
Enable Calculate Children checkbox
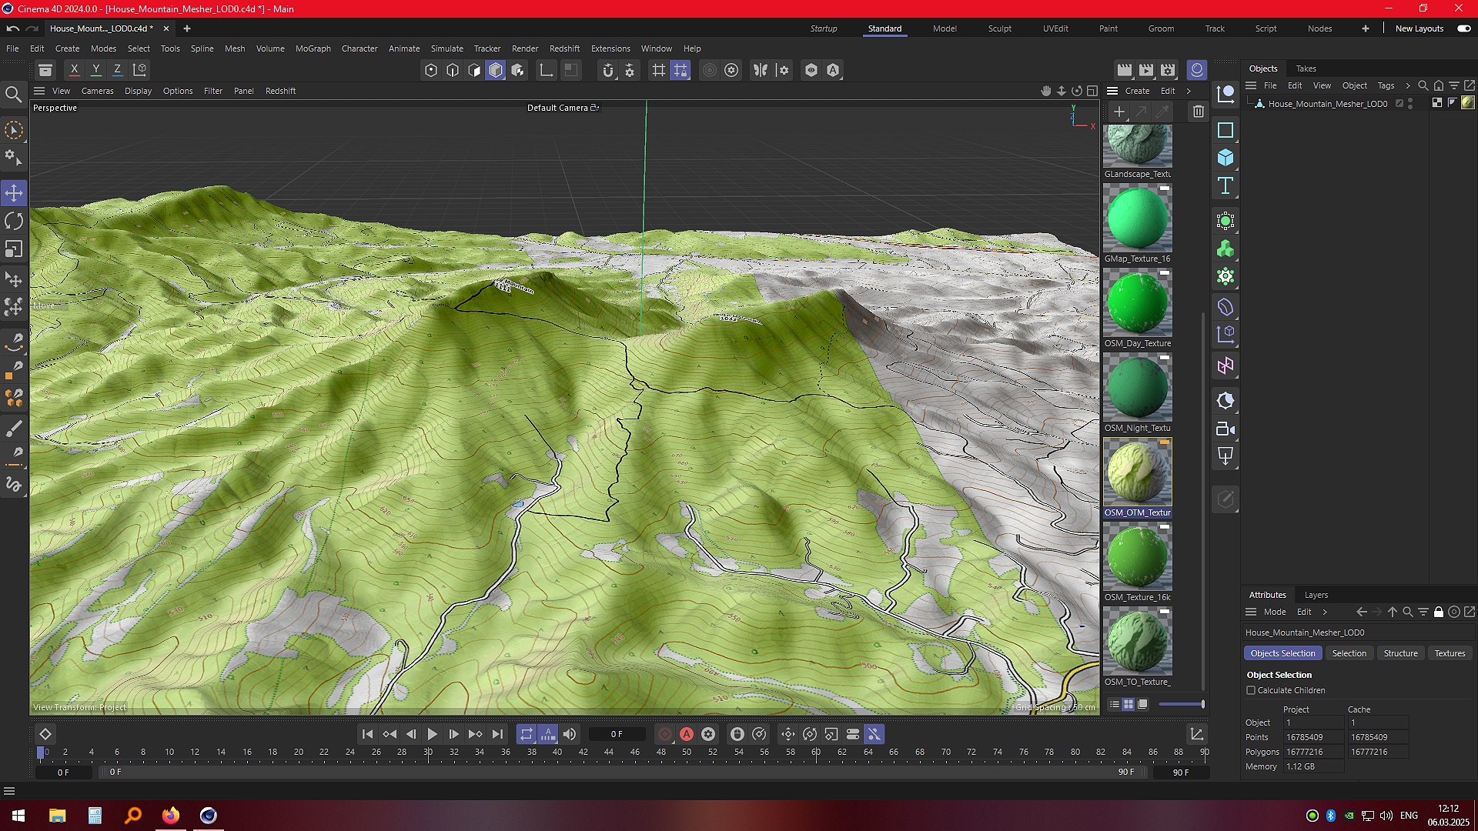point(1251,690)
